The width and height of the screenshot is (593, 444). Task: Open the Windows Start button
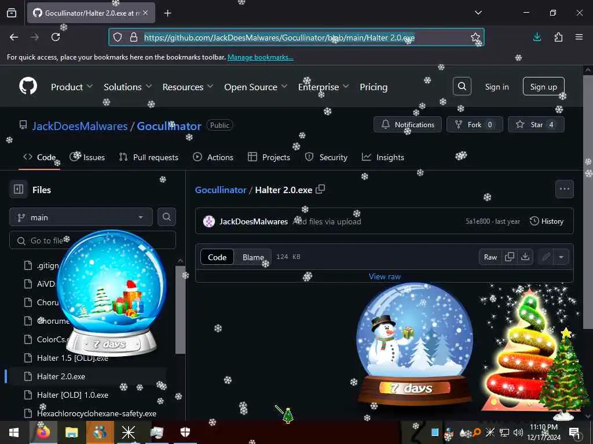(14, 432)
